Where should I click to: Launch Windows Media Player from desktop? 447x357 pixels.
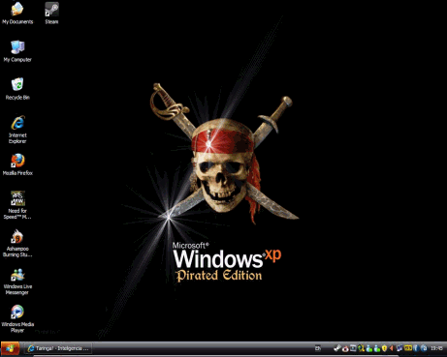click(x=17, y=319)
